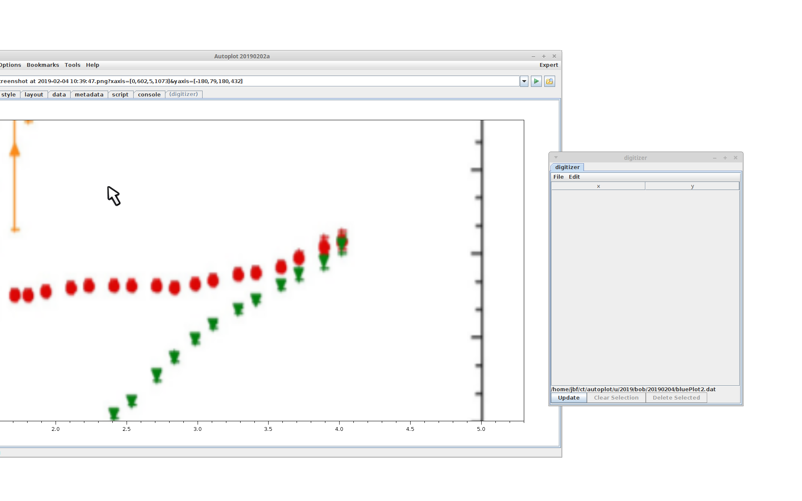Click the 2.5 x-axis tick label
This screenshot has width=802, height=501.
[127, 429]
